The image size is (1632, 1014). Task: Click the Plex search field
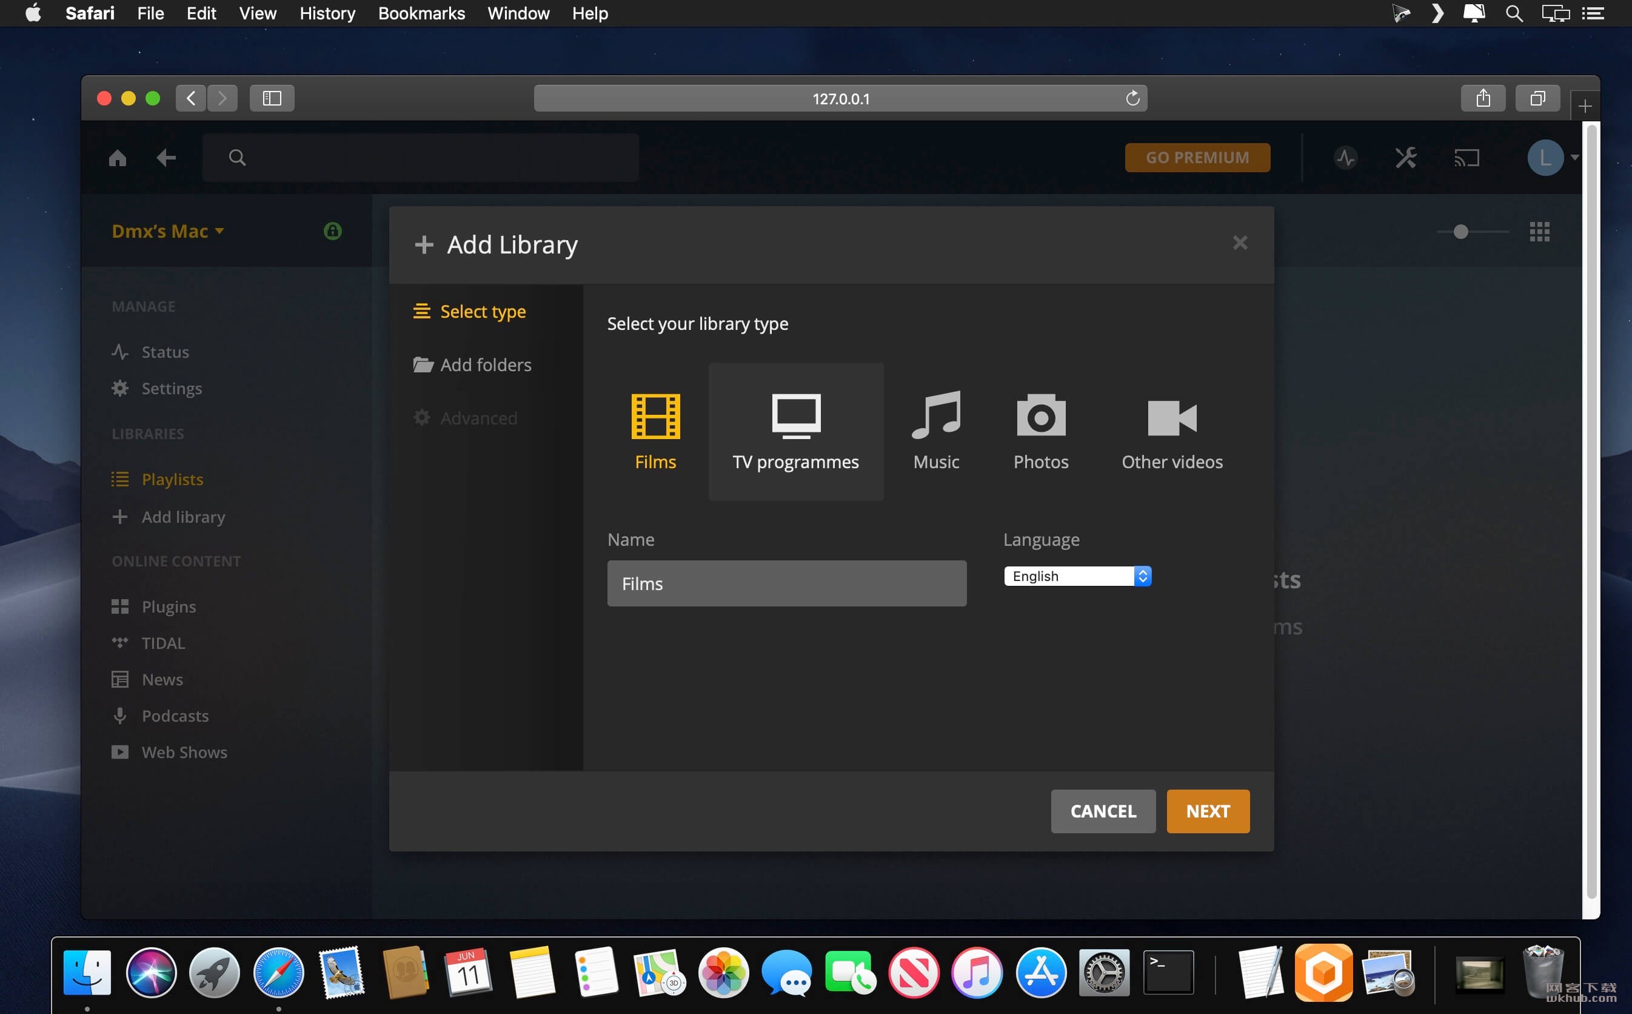420,158
